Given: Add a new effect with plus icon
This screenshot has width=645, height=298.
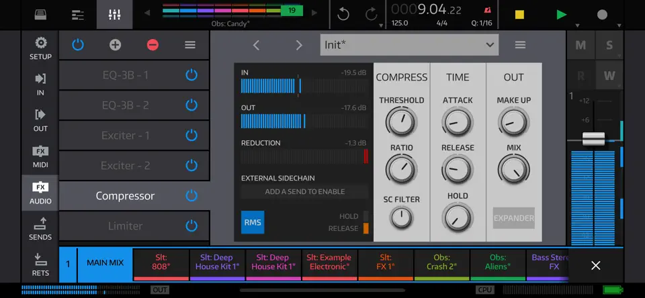Looking at the screenshot, I should [x=115, y=45].
